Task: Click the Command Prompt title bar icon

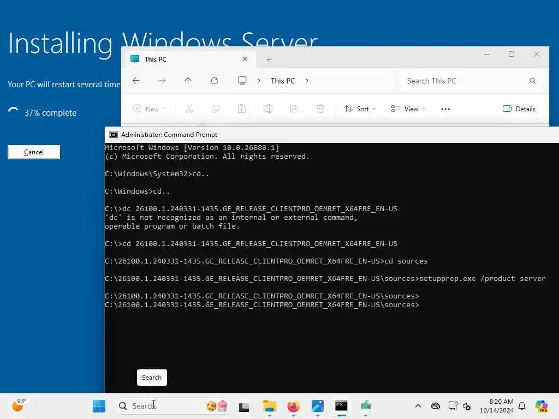Action: pos(114,135)
